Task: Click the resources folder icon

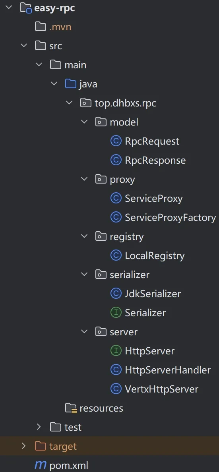Action: click(71, 408)
